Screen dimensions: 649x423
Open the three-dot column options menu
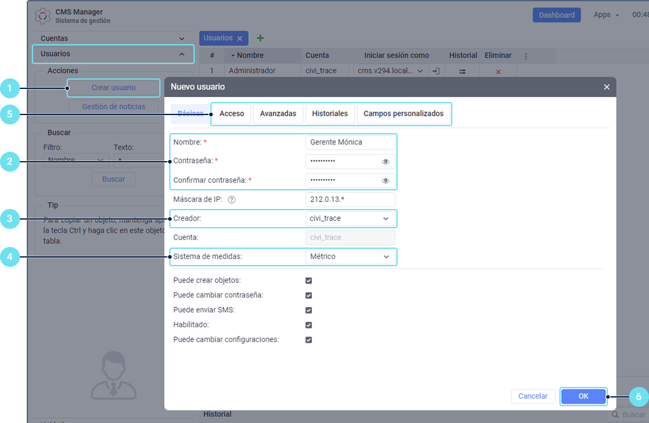click(526, 56)
